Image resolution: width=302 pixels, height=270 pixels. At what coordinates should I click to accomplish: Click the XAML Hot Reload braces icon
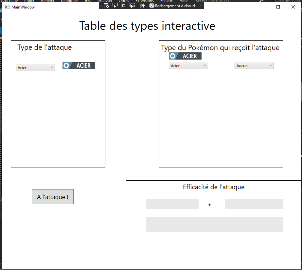[x=142, y=5]
